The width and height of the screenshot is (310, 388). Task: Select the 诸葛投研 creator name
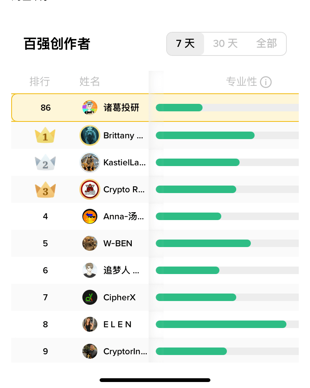pyautogui.click(x=121, y=108)
